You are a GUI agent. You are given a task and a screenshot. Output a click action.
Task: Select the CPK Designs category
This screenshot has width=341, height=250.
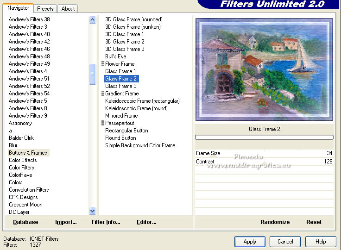[23, 197]
